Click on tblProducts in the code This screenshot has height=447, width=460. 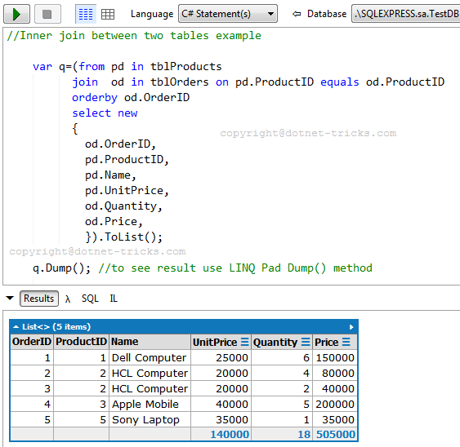[x=186, y=67]
